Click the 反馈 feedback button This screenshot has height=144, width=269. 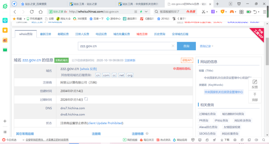255,84
